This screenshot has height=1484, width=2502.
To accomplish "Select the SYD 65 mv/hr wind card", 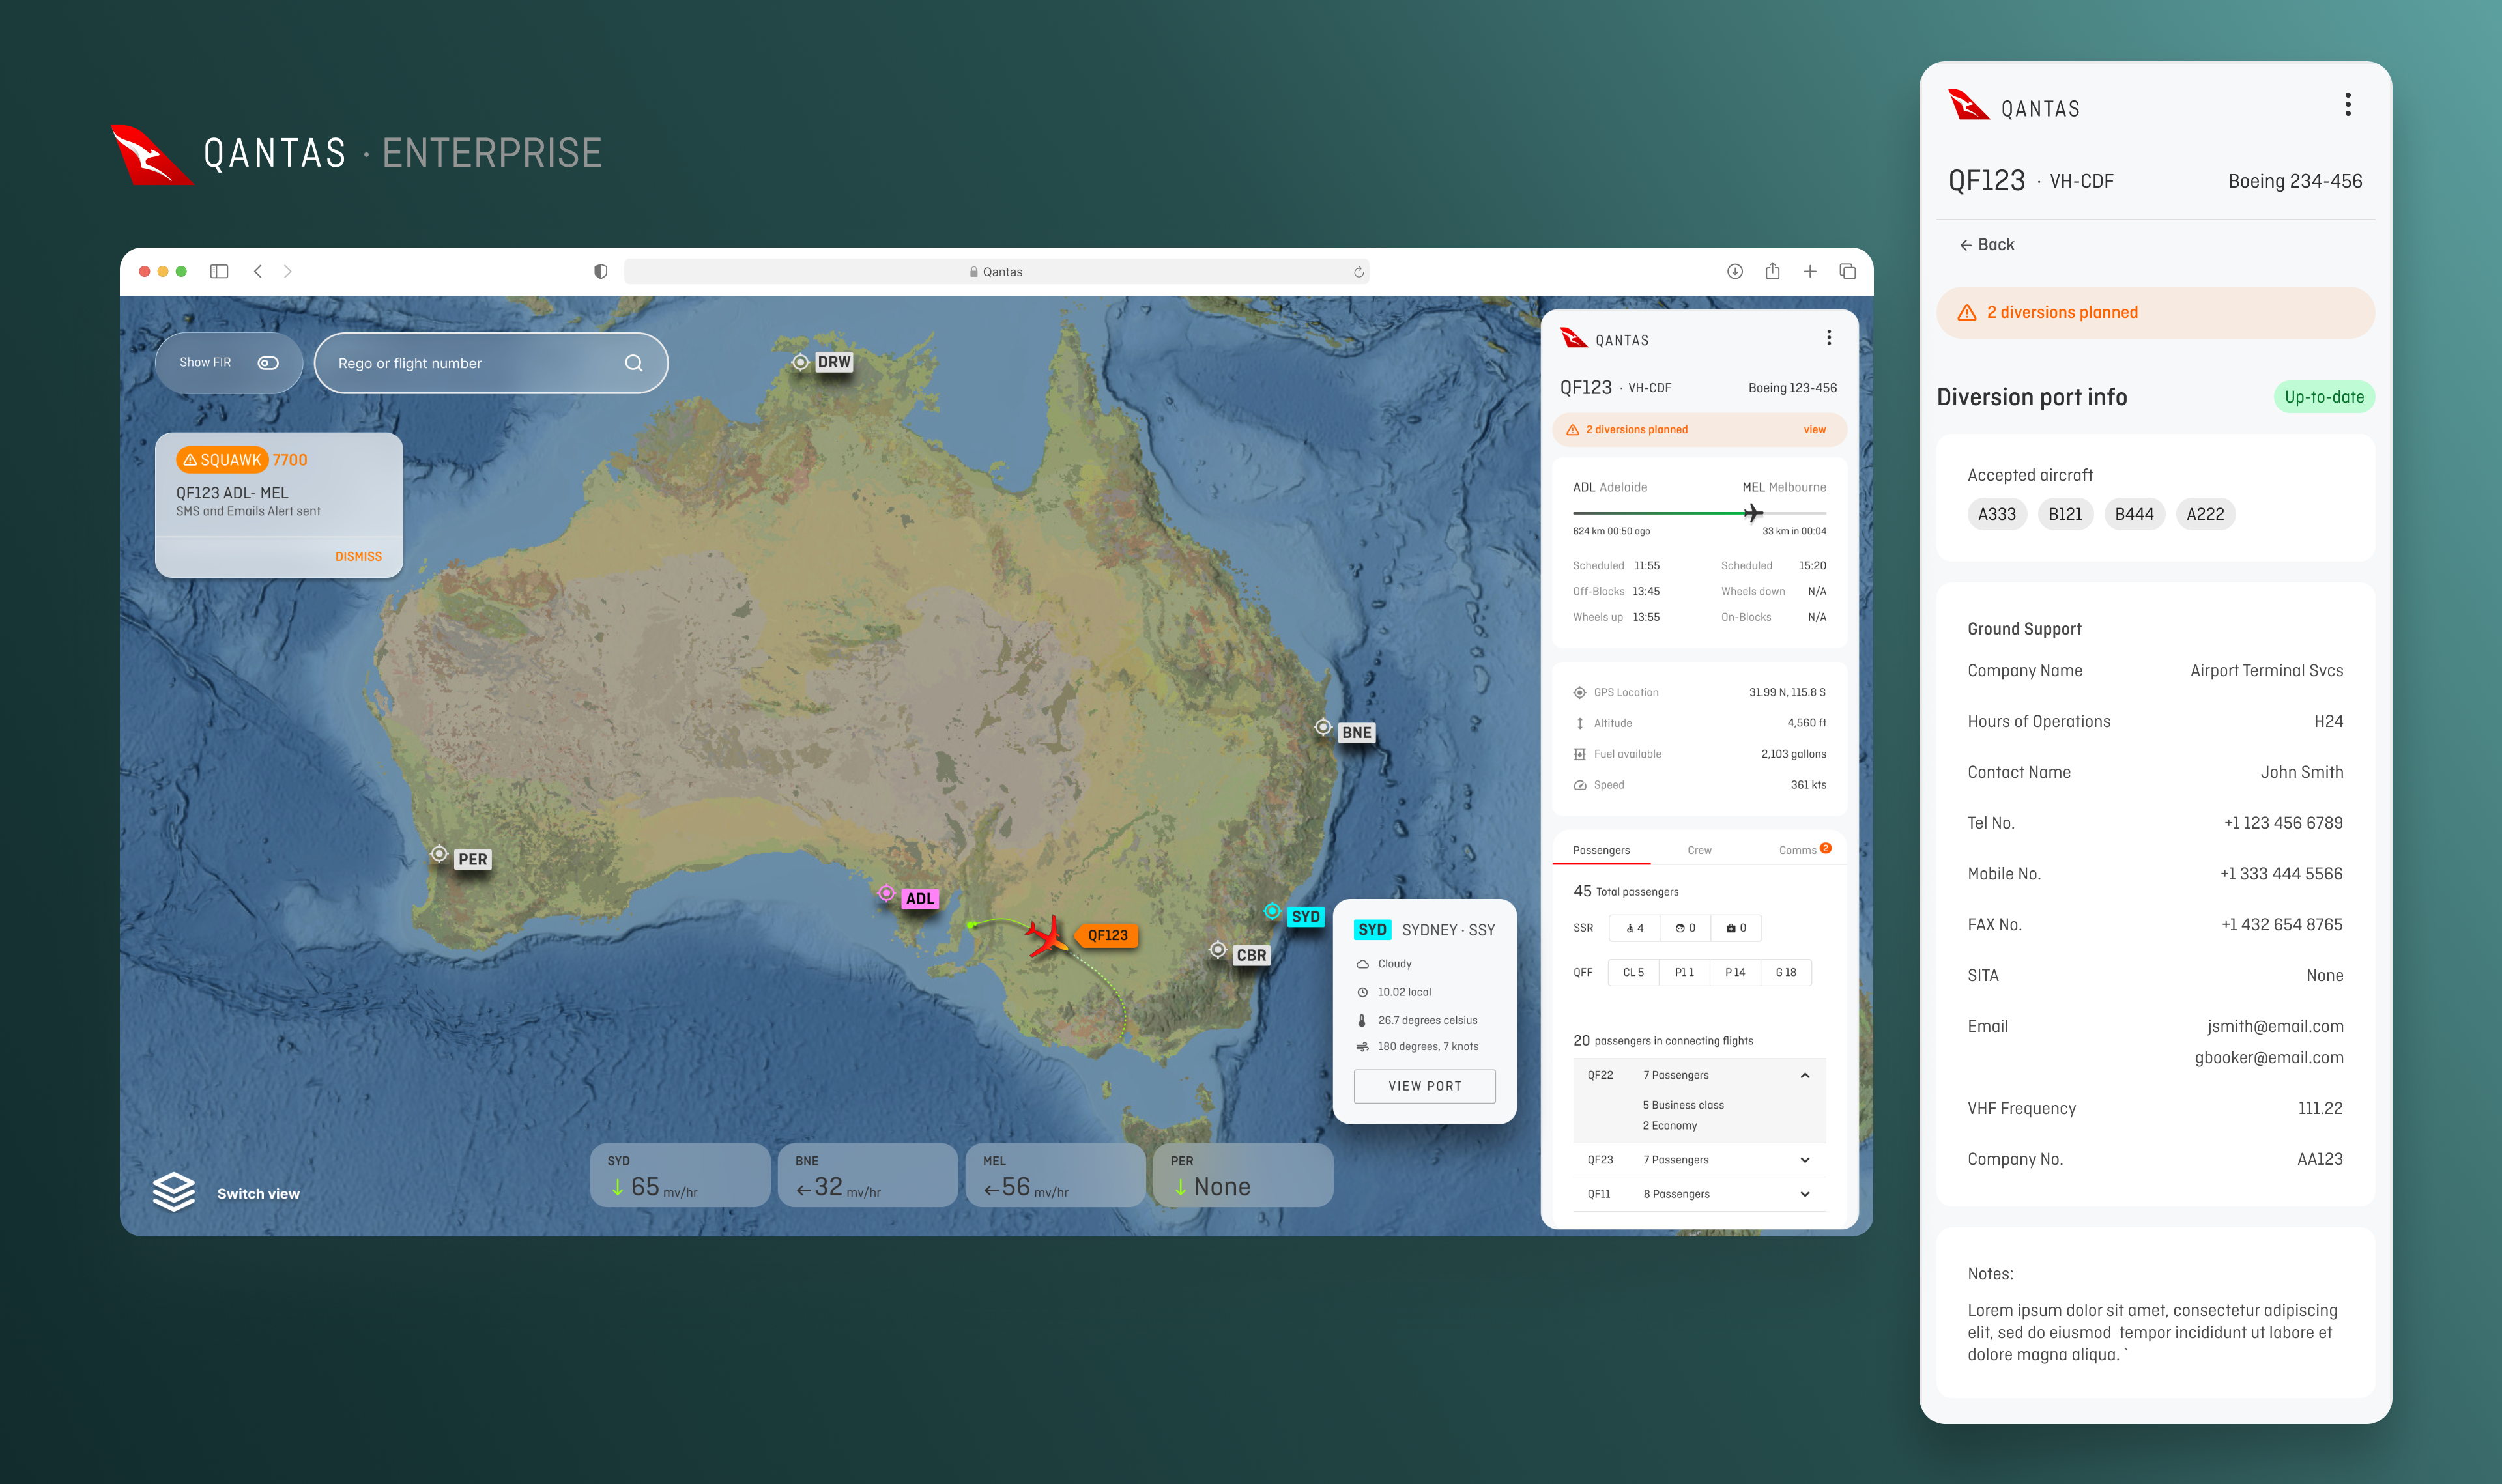I will pos(680,1175).
